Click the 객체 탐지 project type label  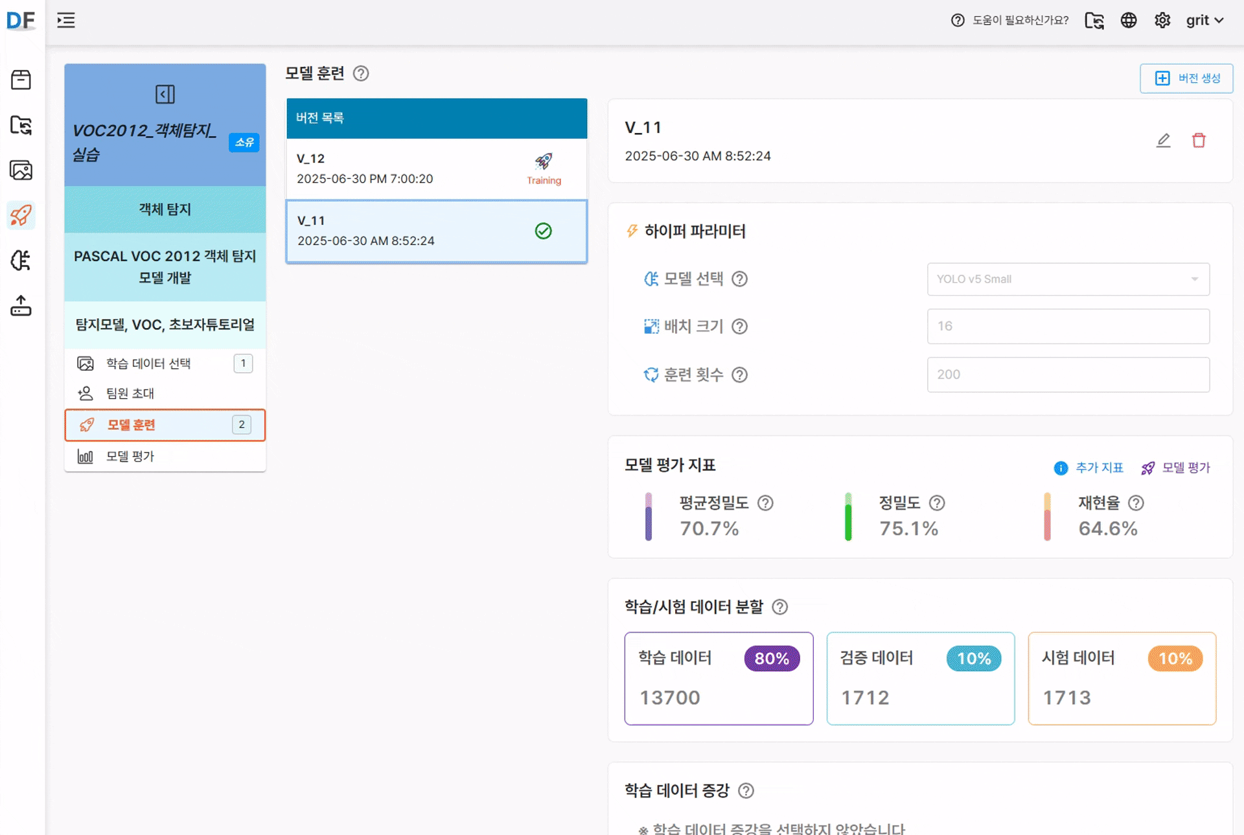tap(165, 209)
